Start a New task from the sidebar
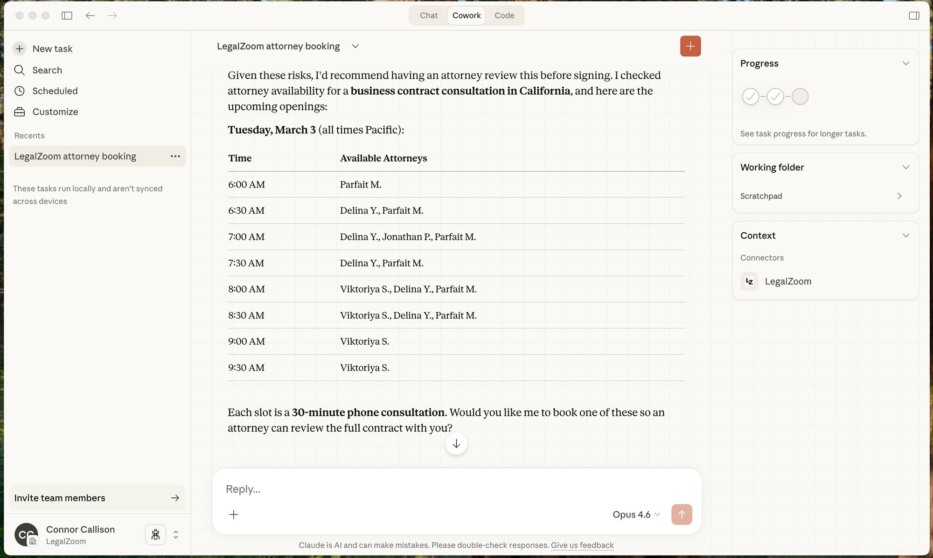The width and height of the screenshot is (933, 558). (x=52, y=49)
